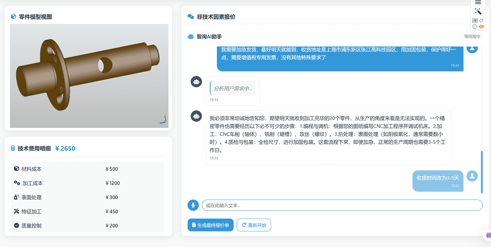Select the 加工成本 cost row
The height and width of the screenshot is (247, 491).
click(87, 183)
